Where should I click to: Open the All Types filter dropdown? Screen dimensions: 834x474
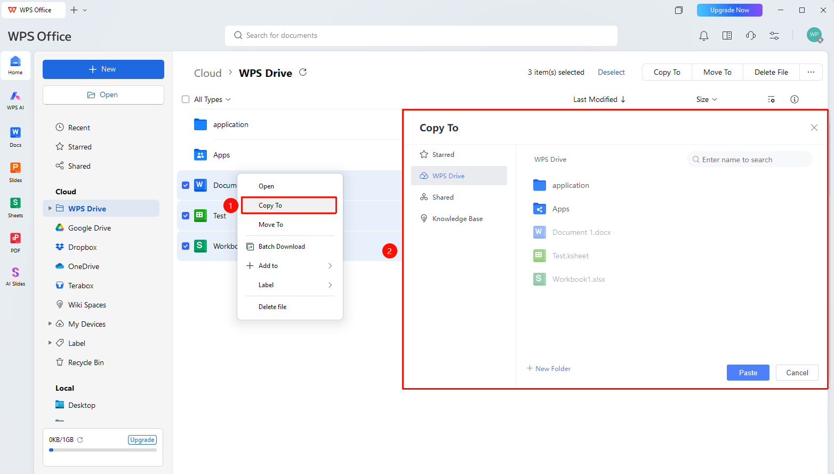pos(213,99)
